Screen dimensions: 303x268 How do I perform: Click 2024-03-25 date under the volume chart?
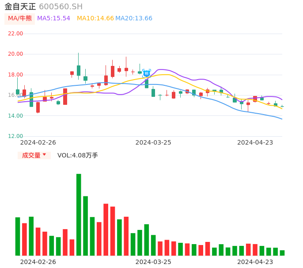tap(153, 262)
